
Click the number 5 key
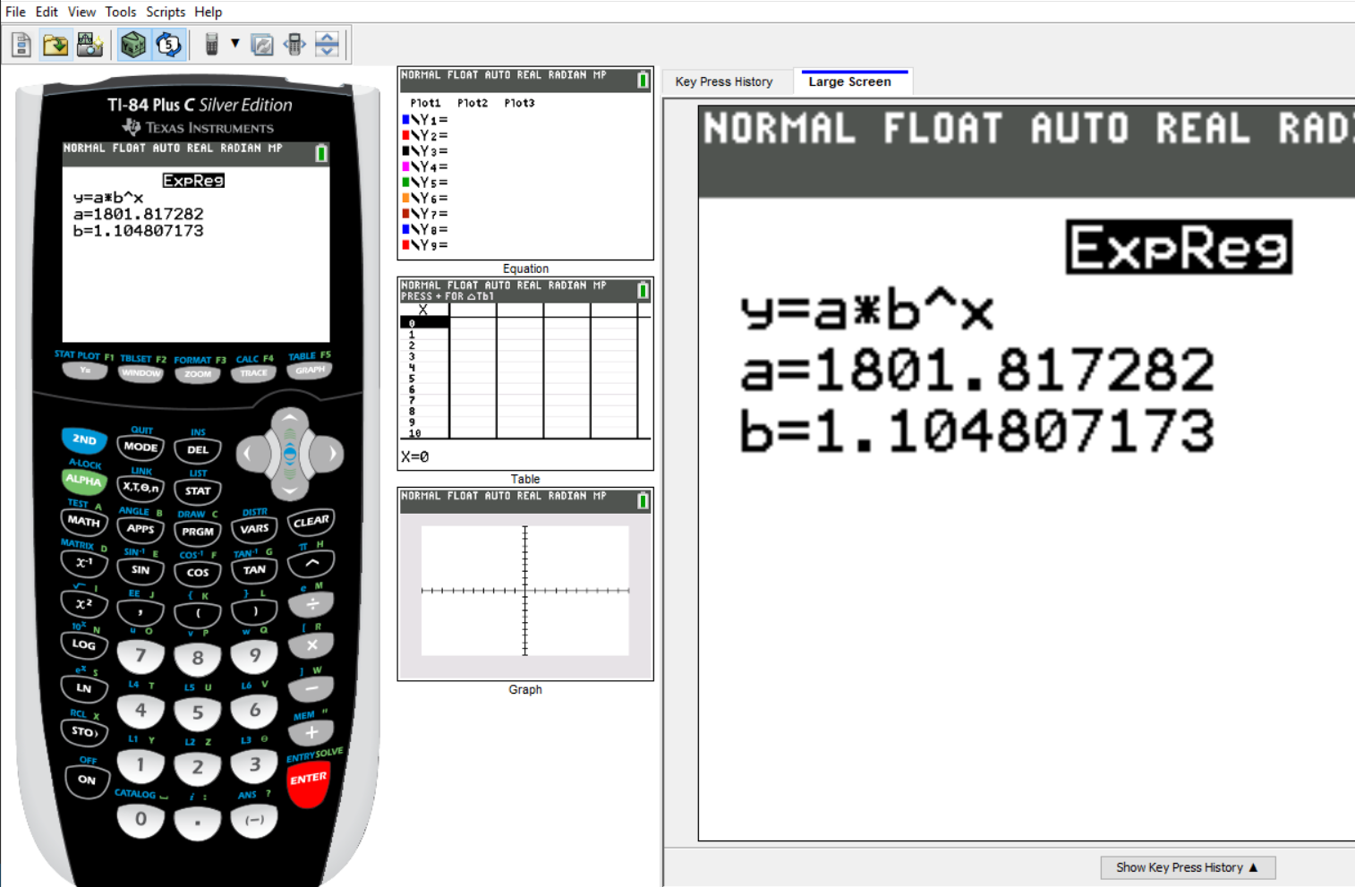click(198, 713)
